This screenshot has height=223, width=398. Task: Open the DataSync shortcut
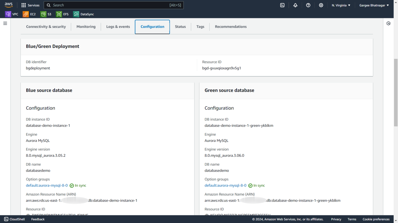pos(83,14)
